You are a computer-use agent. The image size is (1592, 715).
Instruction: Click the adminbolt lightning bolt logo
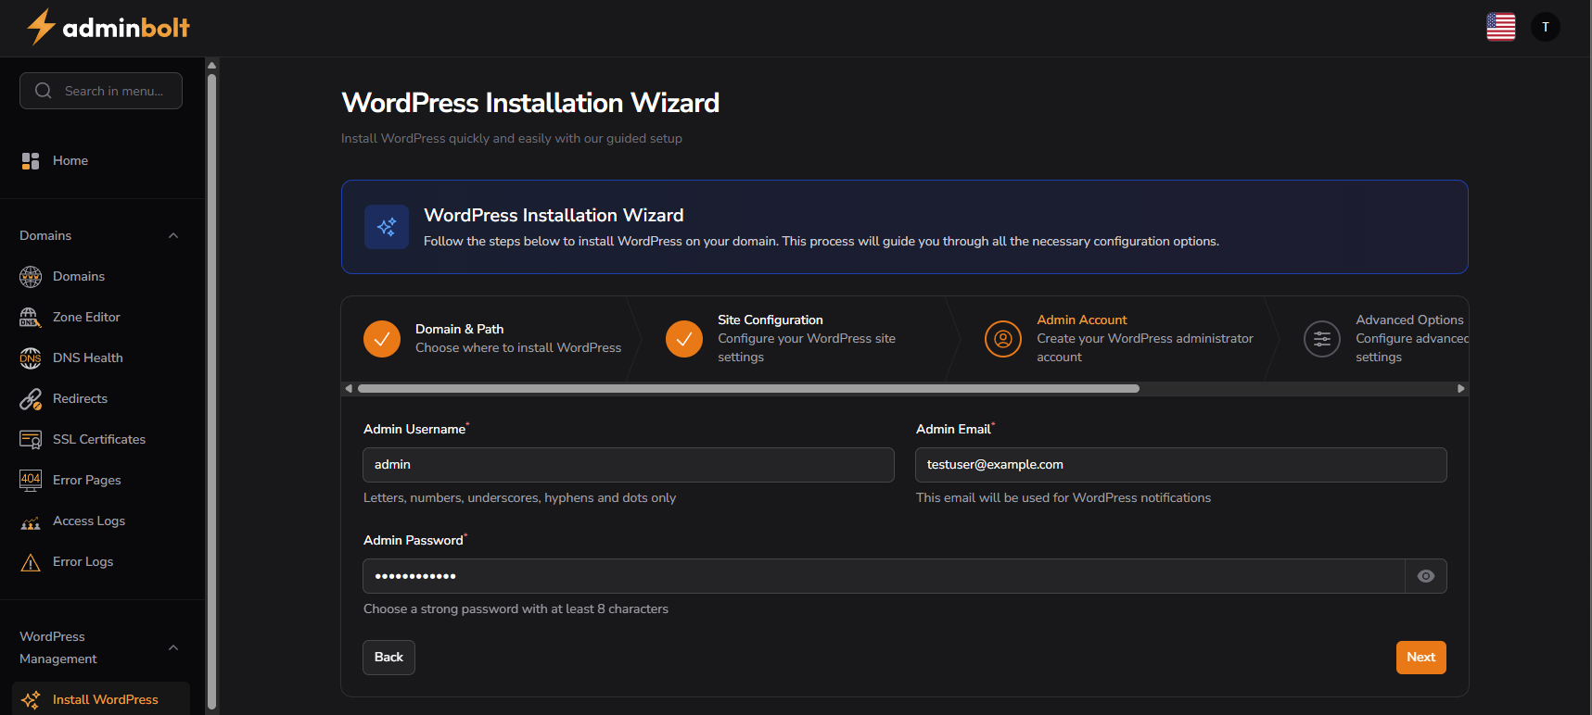tap(41, 27)
